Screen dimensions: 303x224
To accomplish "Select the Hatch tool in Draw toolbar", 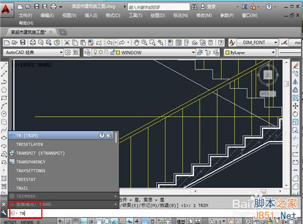I will point(4,178).
